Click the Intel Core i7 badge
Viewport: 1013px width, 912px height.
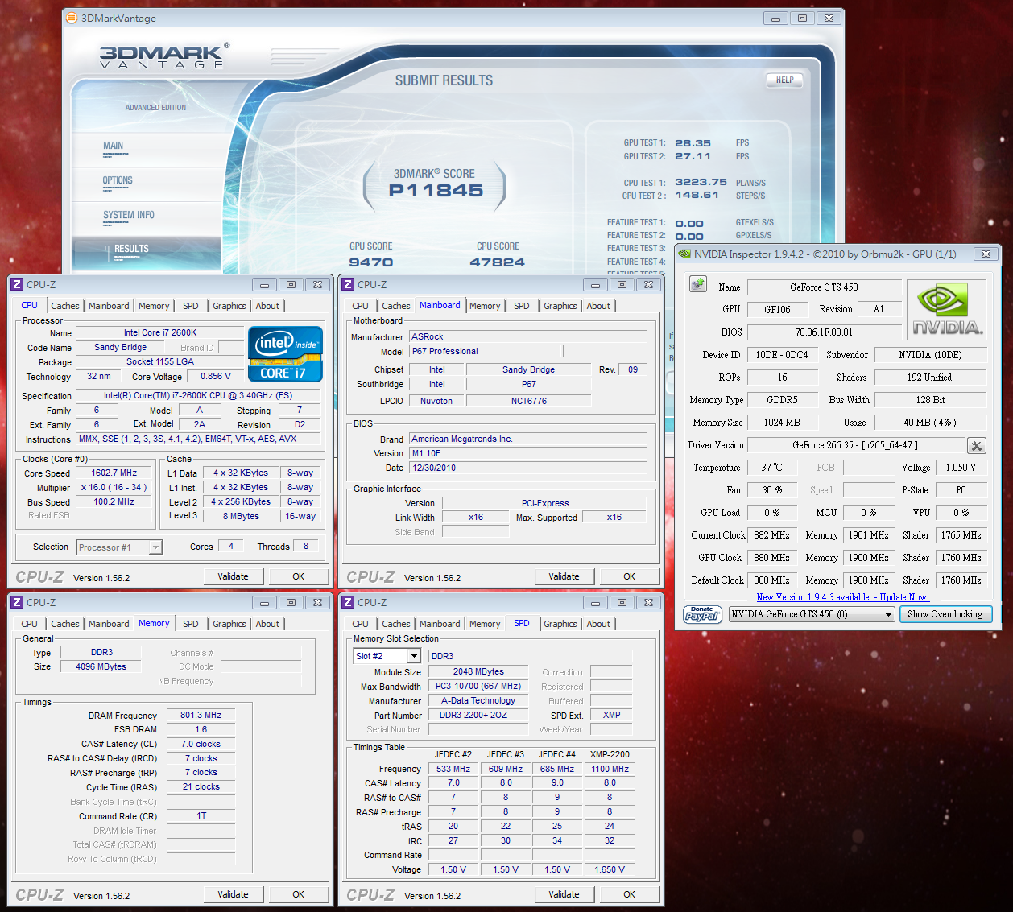[285, 354]
